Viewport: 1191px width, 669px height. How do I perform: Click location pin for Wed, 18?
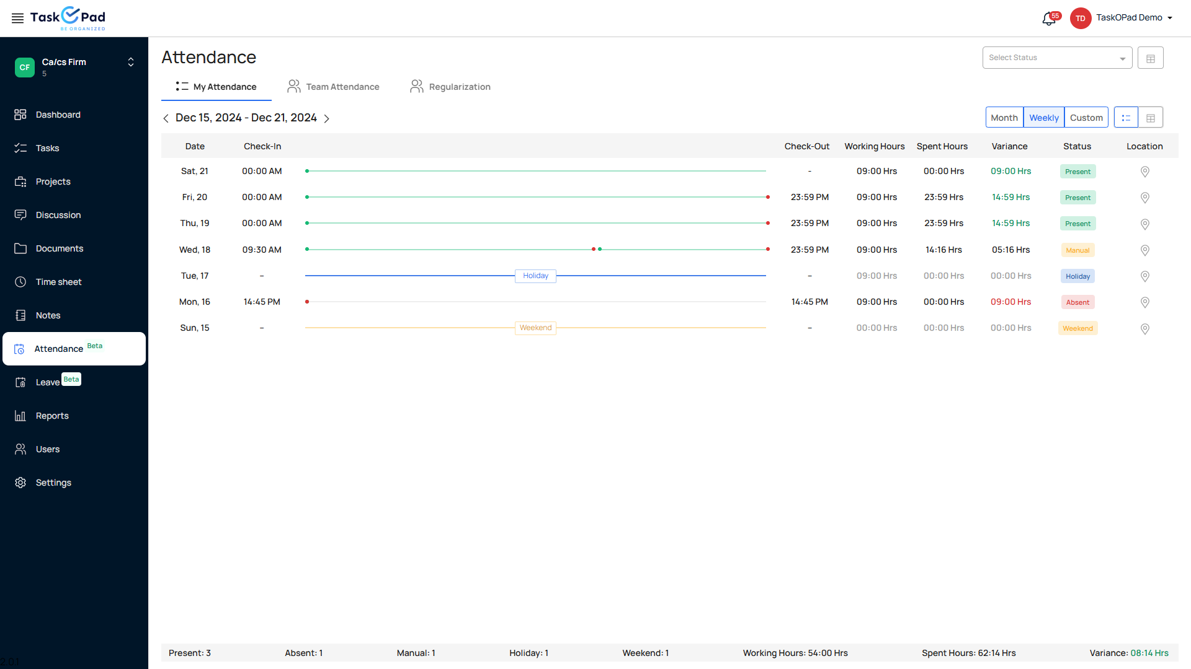pyautogui.click(x=1144, y=250)
